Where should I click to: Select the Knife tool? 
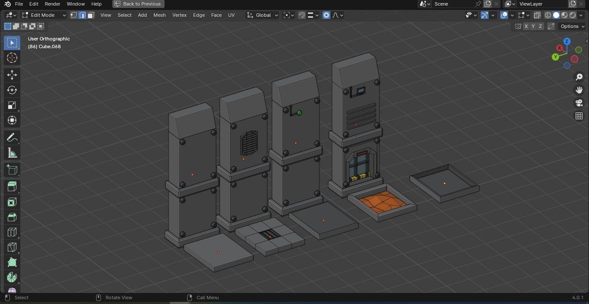[x=12, y=247]
